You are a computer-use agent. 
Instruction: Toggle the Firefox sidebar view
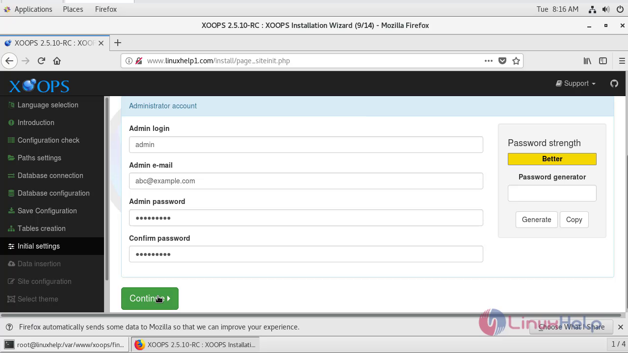pos(603,61)
